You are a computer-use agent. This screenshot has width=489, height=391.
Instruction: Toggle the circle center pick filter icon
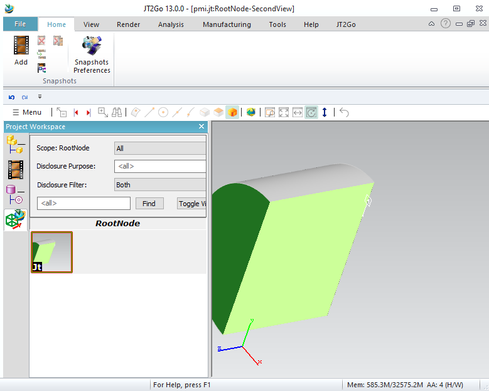click(x=163, y=112)
